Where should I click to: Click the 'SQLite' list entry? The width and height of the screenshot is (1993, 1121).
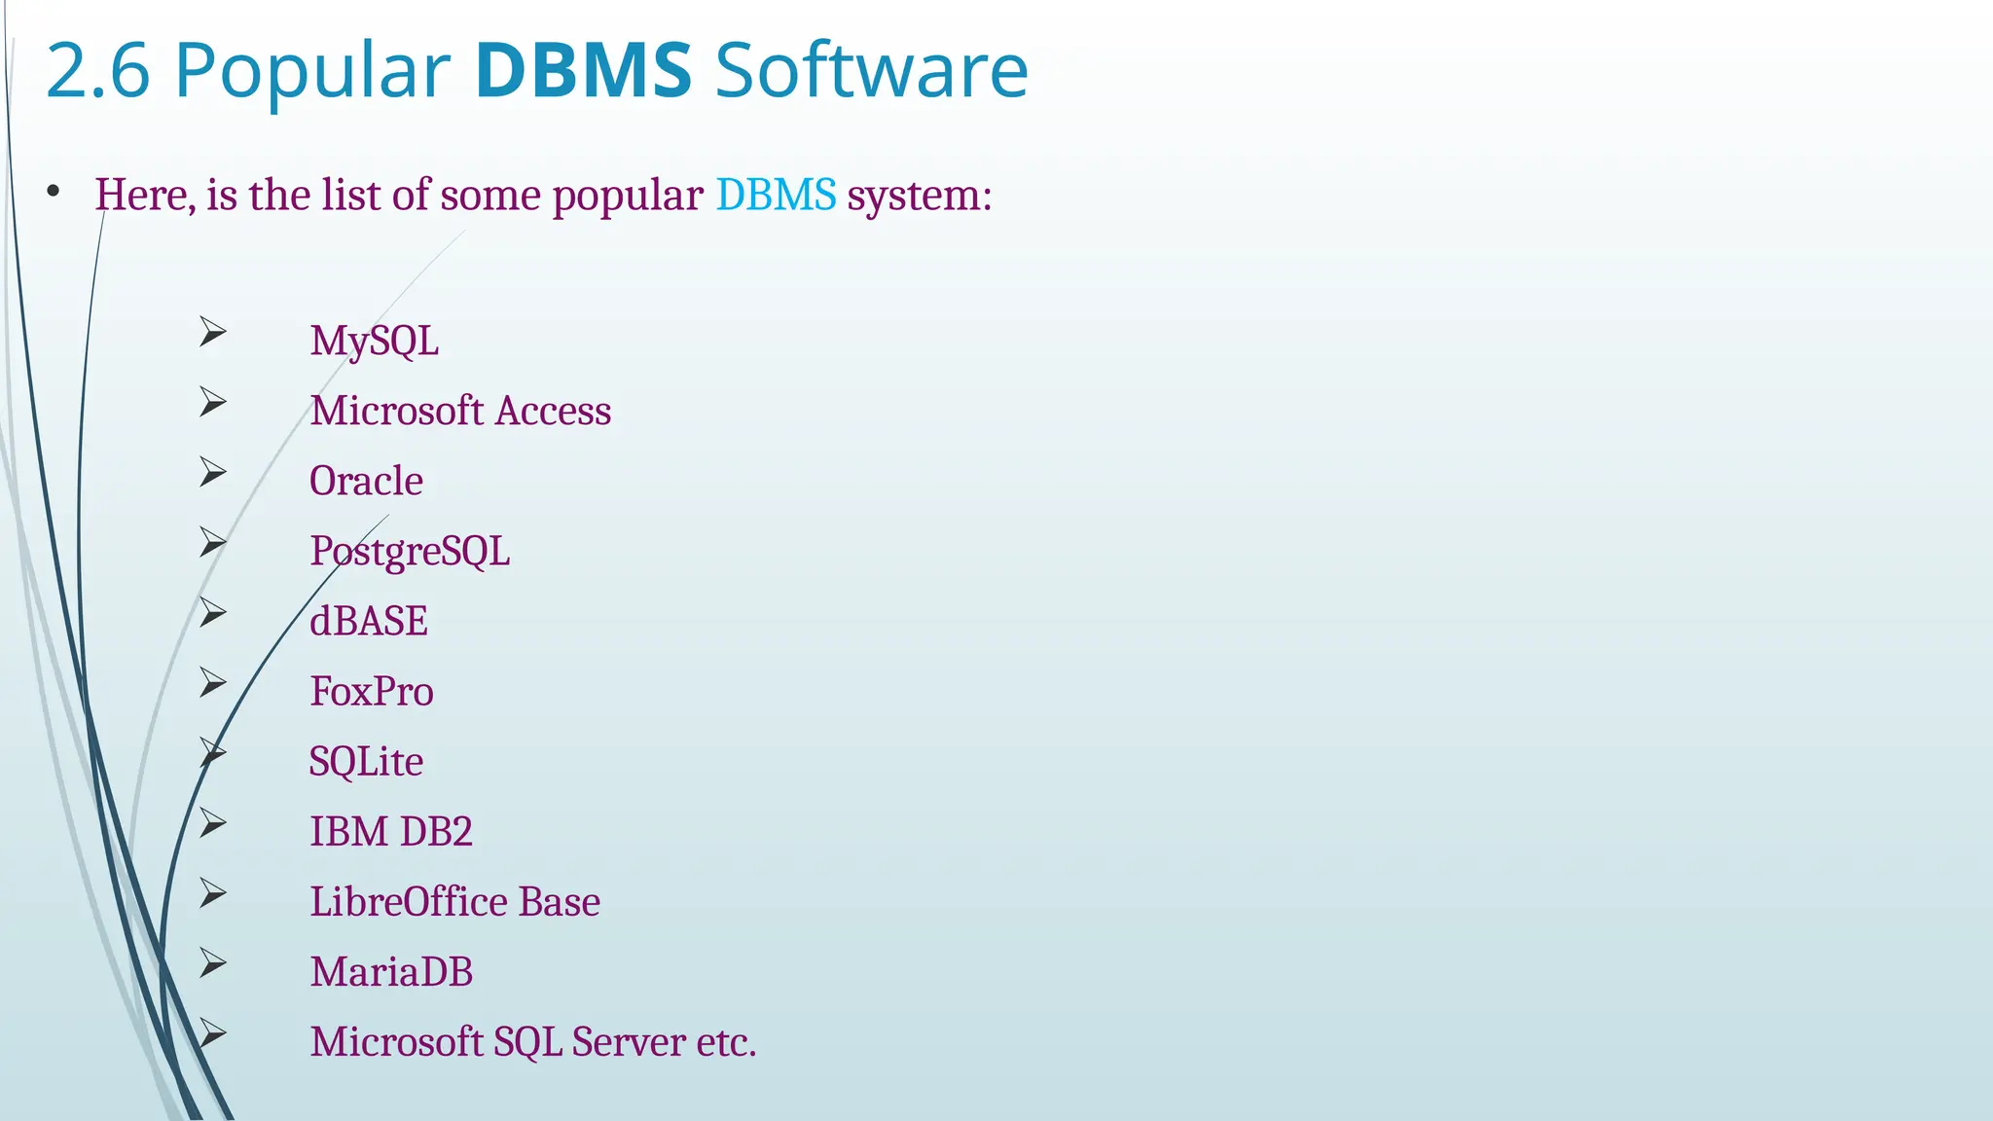click(366, 762)
